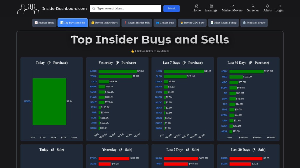Open the Recent Insider Sells tab
The width and height of the screenshot is (300, 168).
pos(137,23)
